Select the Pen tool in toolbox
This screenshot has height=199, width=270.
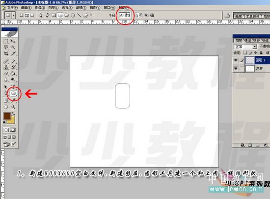6,94
